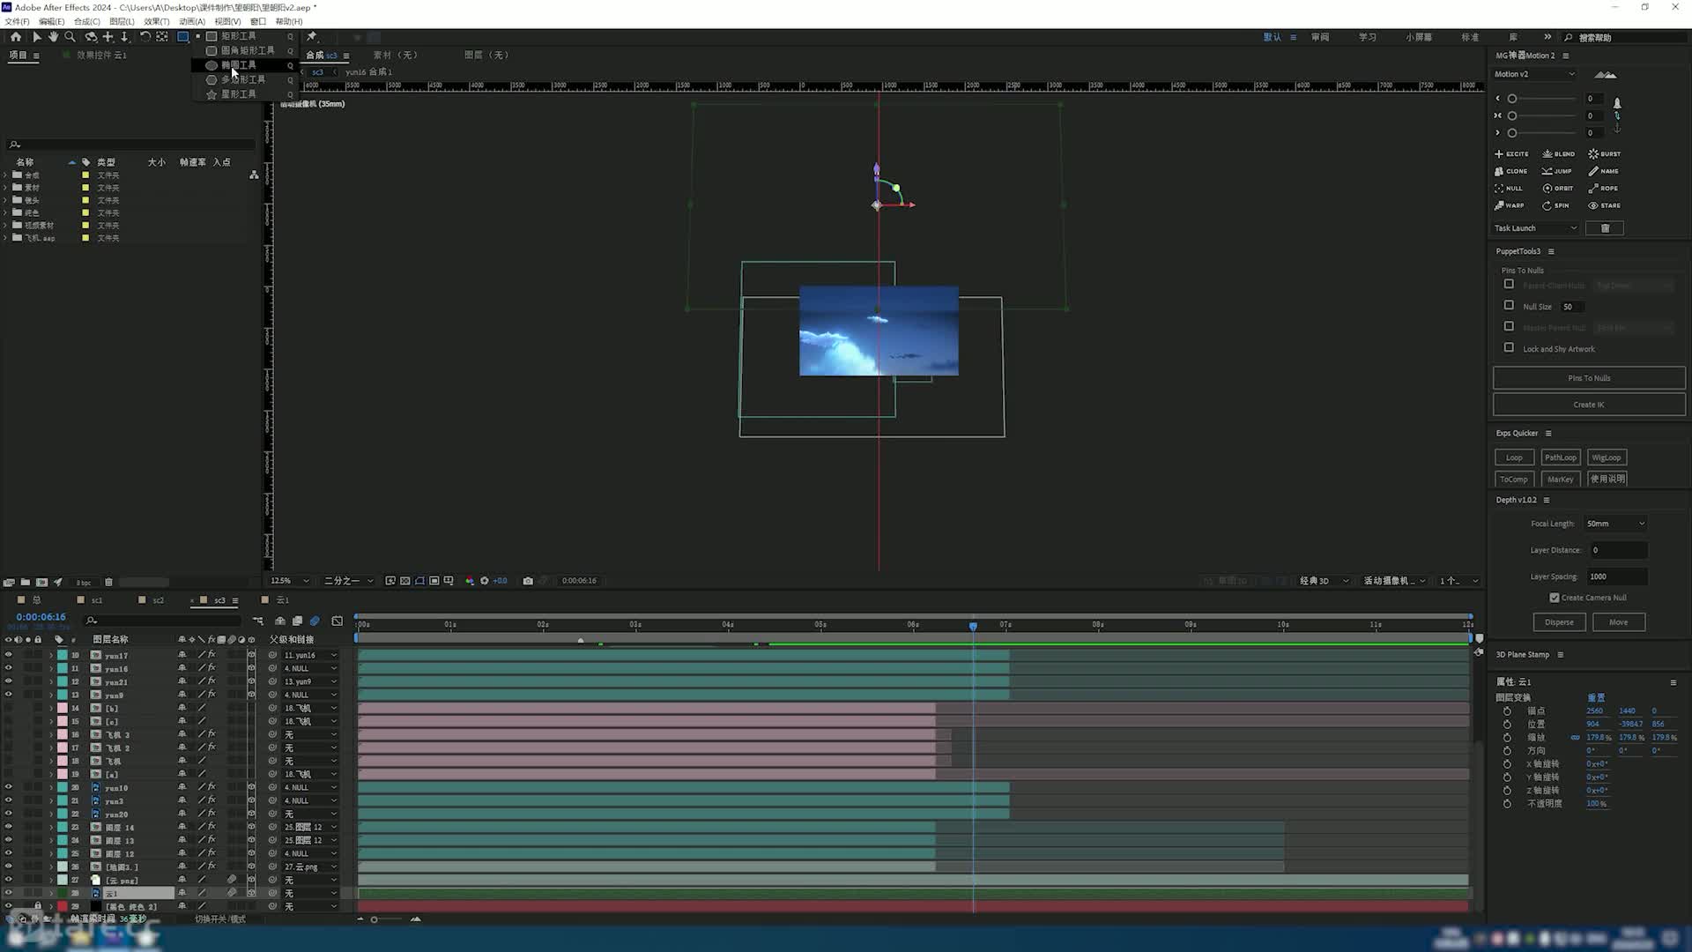This screenshot has width=1692, height=952.
Task: Click the Pins To Nulls button
Action: point(1589,378)
